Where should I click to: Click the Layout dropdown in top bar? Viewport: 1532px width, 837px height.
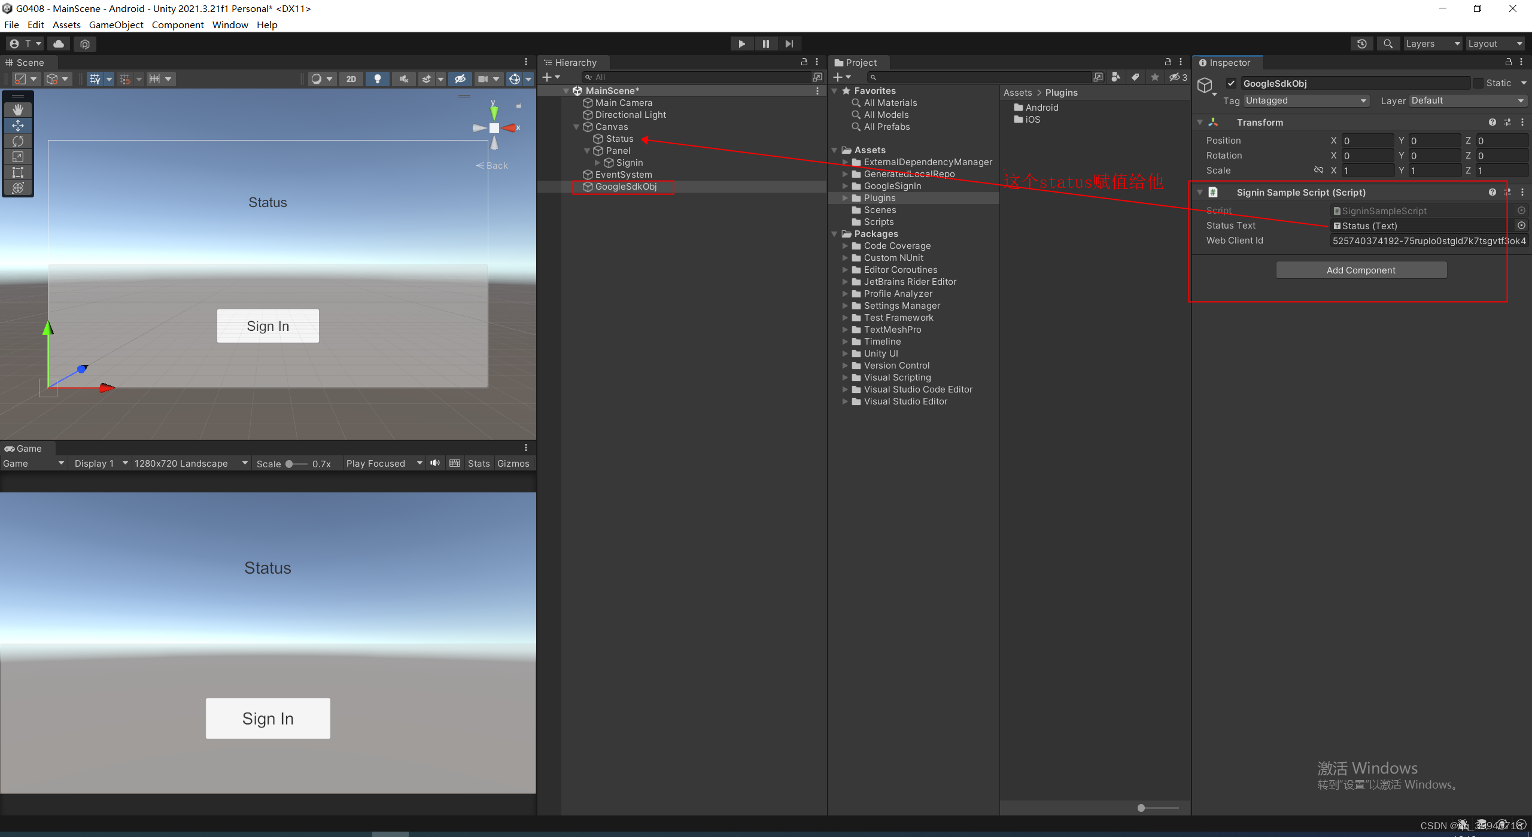pos(1494,42)
